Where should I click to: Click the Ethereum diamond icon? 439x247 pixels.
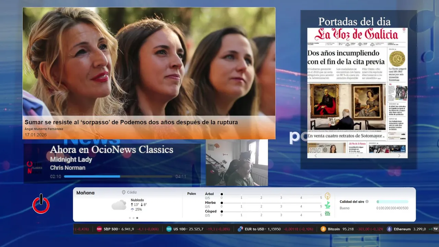pos(389,229)
